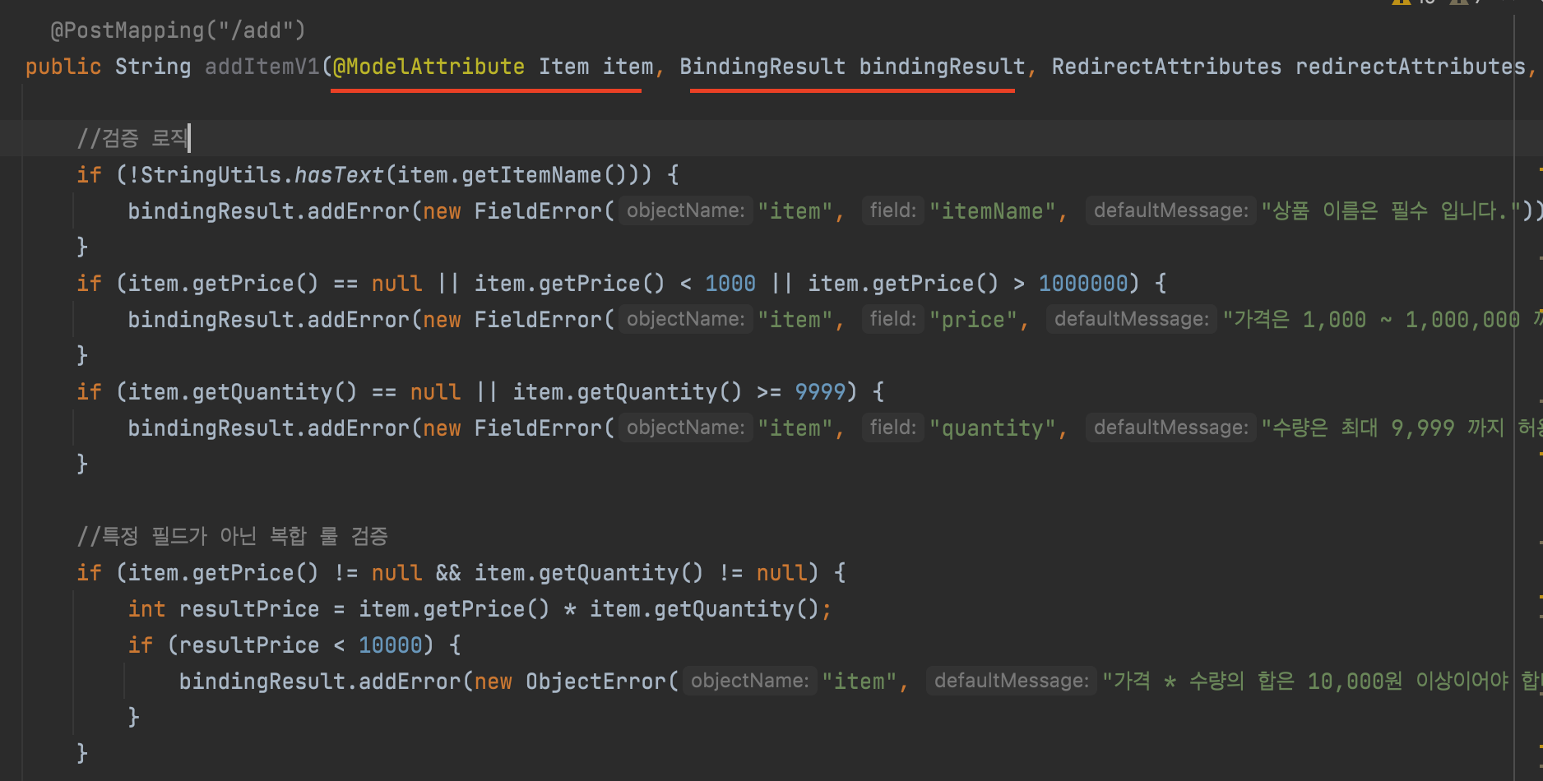1543x781 pixels.
Task: Click the 10000 number literal
Action: tap(390, 645)
